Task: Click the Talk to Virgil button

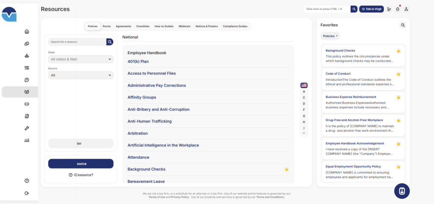Action: (371, 9)
